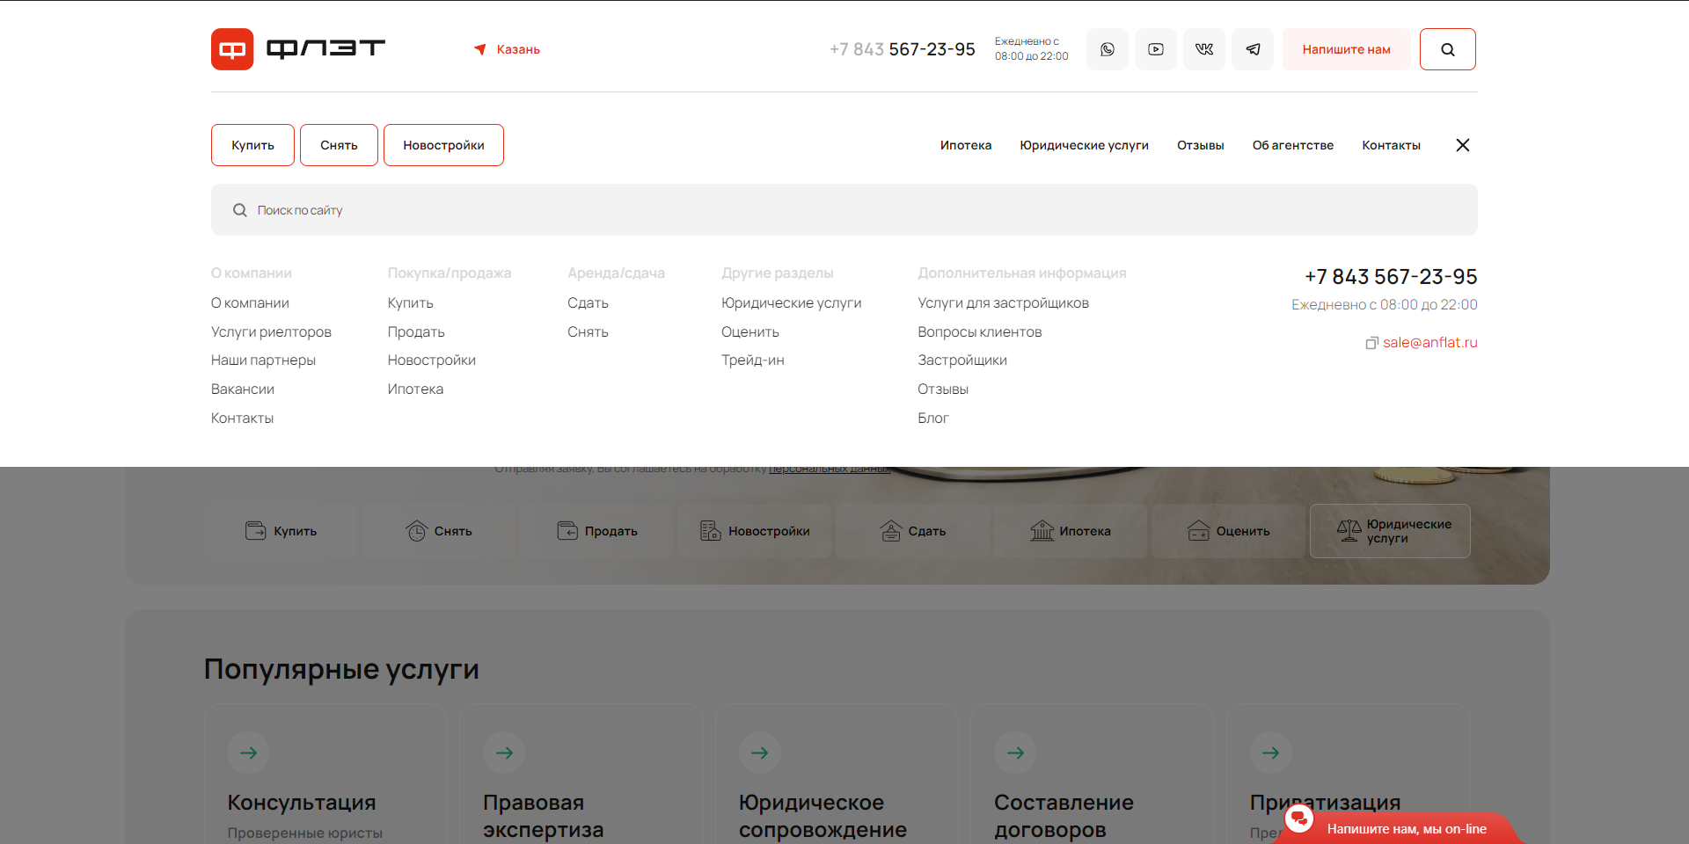1689x844 pixels.
Task: Click the Новостройки building tile
Action: [x=755, y=531]
